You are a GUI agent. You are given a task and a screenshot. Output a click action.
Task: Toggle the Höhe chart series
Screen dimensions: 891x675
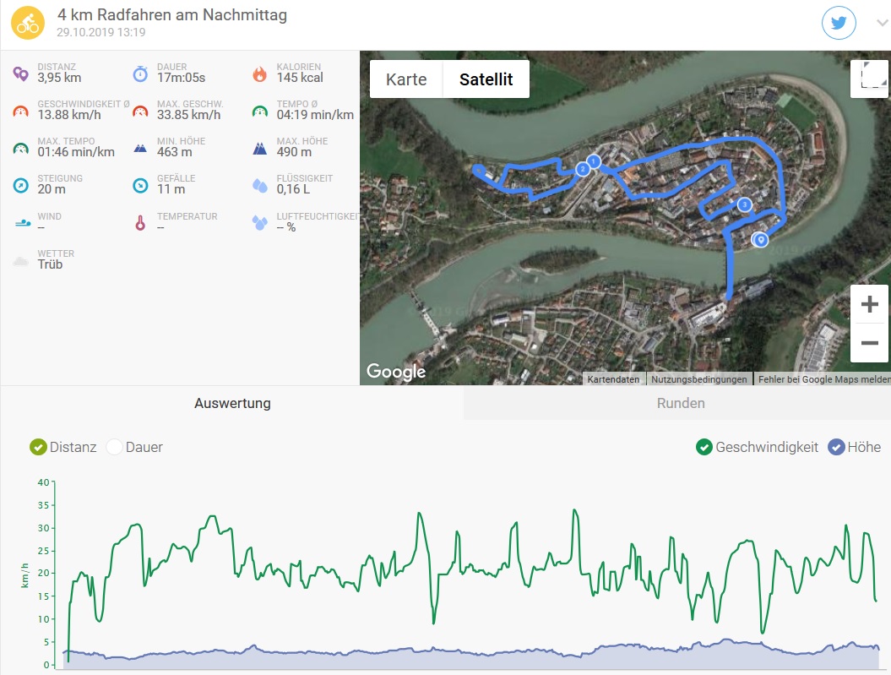836,447
